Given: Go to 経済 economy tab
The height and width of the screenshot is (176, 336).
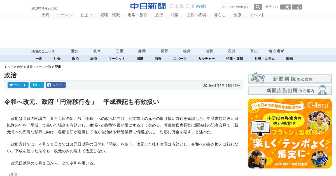Looking at the screenshot, I should tap(94, 59).
